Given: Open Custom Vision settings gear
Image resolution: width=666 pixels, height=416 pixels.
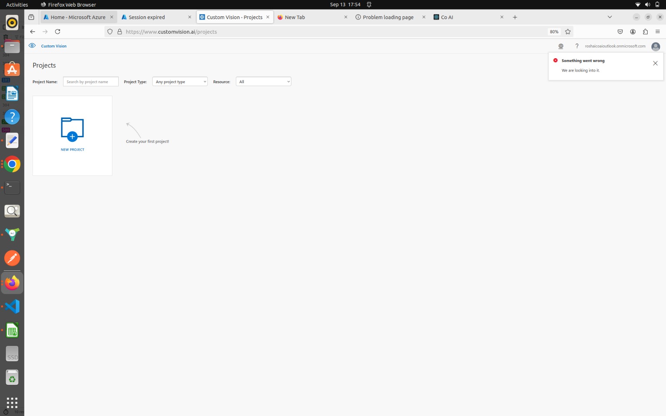Looking at the screenshot, I should [561, 46].
